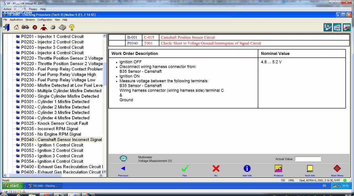Screen dimensions: 354x196
Task: Select P0230 Fuel Pump Relay Voltage High
Action: (58, 75)
